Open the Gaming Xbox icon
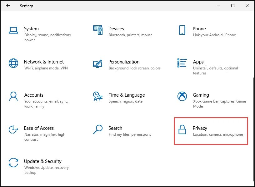This screenshot has height=187, width=255. pos(182,96)
